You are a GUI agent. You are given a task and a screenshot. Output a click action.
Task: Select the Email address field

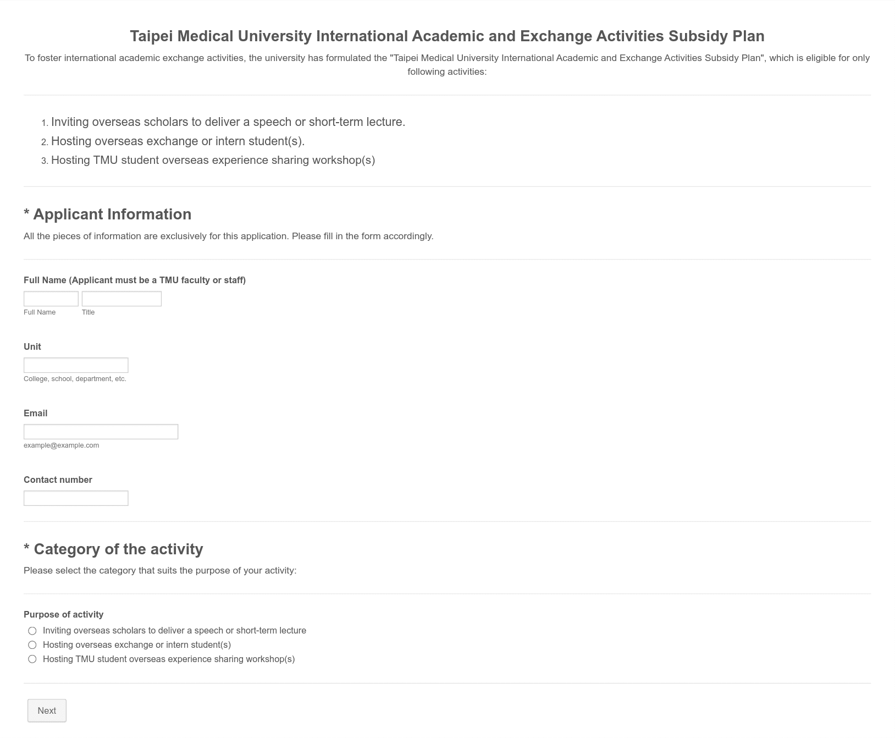coord(101,432)
